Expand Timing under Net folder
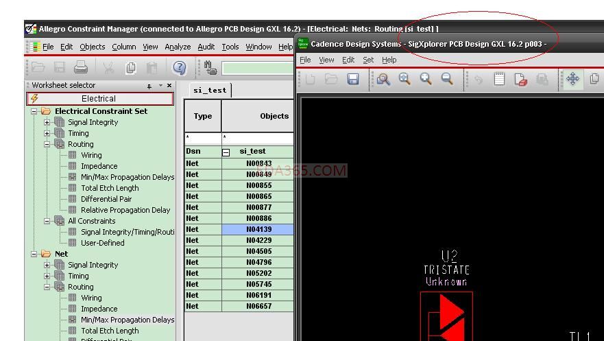Image resolution: width=604 pixels, height=341 pixels. point(47,276)
